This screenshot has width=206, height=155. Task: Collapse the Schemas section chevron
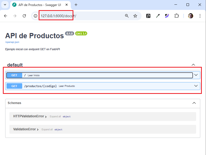point(194,103)
